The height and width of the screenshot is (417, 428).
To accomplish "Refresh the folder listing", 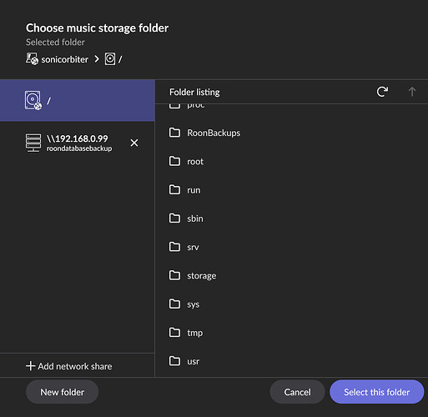I will tap(382, 92).
